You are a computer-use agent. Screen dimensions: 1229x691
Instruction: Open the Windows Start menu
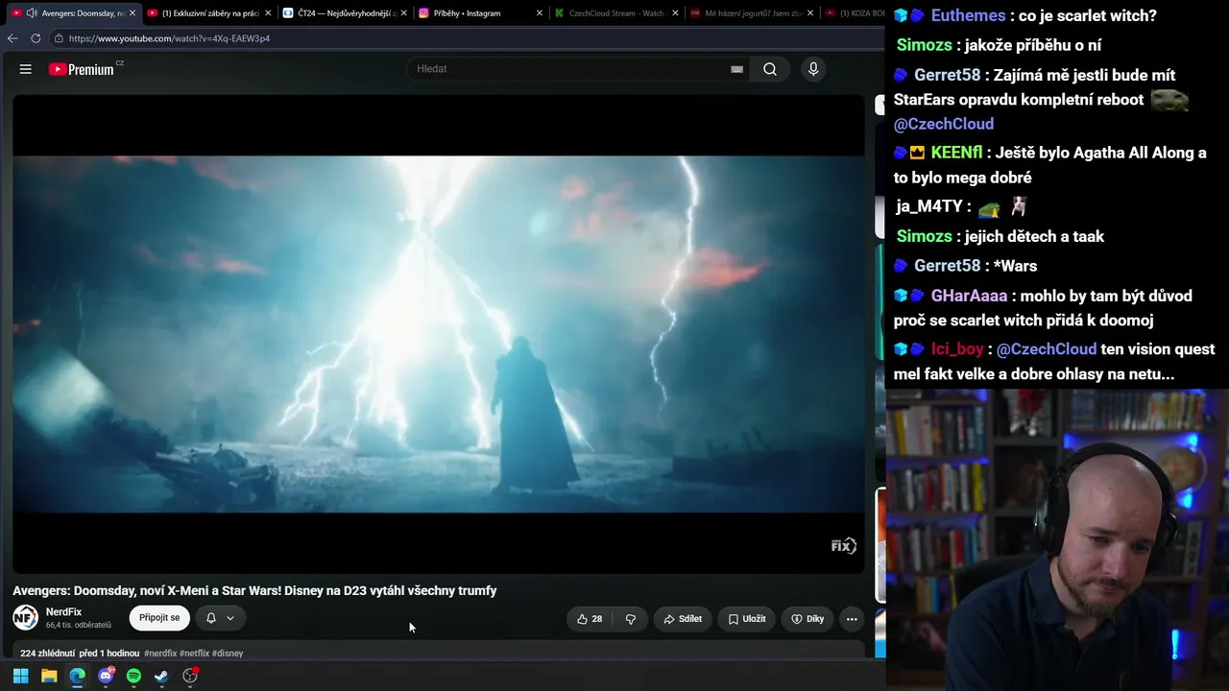tap(20, 676)
